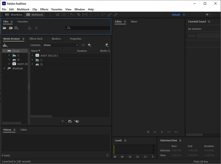Open the Levels panel menu icon
Screen dimensions: 221x164
point(125,141)
